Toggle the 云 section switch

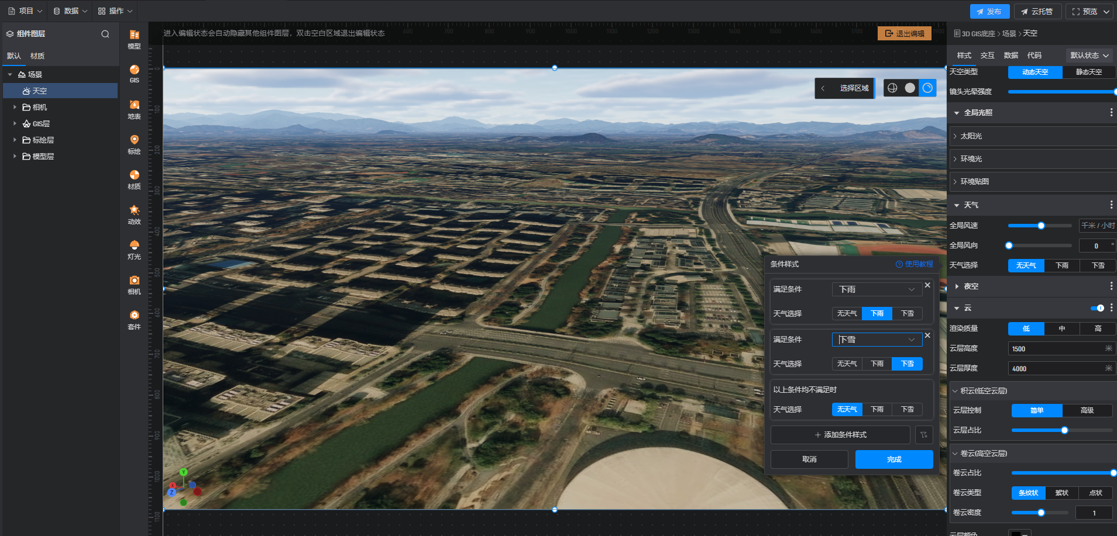(1097, 308)
